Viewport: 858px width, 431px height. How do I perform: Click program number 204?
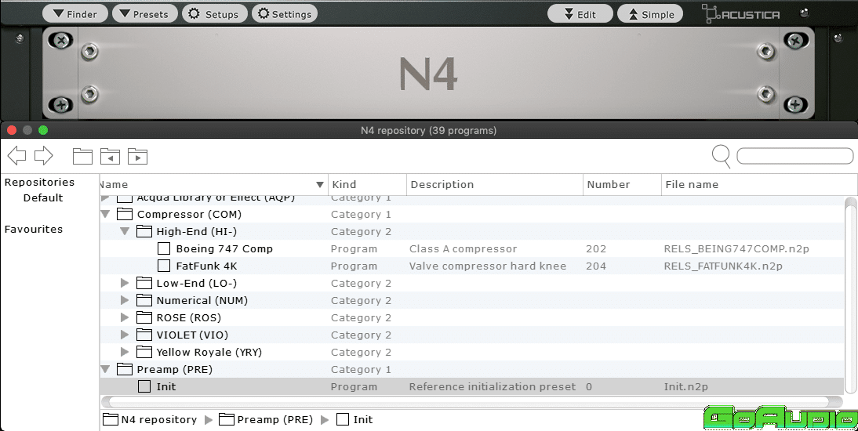tap(596, 266)
